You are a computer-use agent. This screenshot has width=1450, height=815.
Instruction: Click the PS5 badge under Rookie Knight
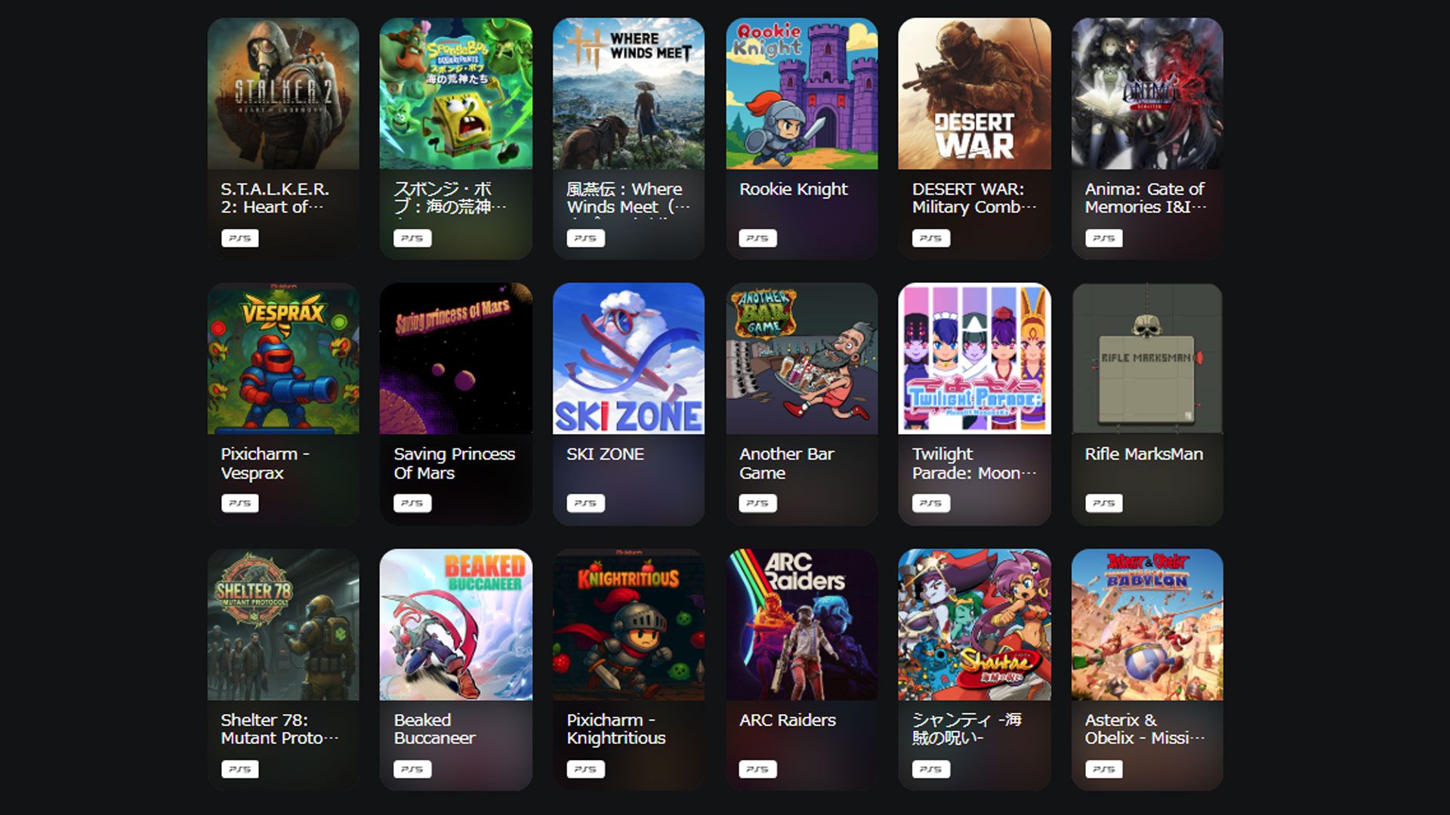757,238
